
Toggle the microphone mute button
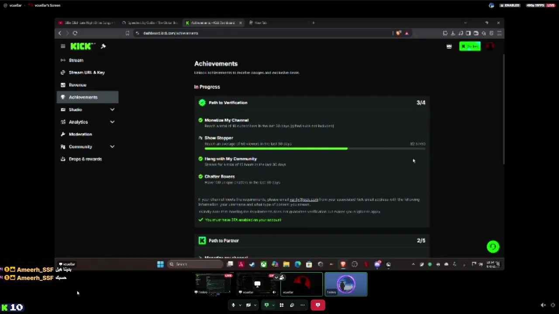pos(233,305)
